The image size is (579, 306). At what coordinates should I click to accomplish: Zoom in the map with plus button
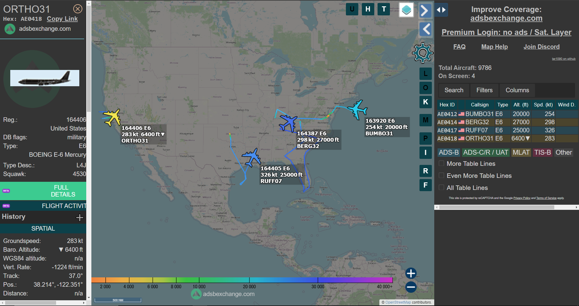click(411, 273)
